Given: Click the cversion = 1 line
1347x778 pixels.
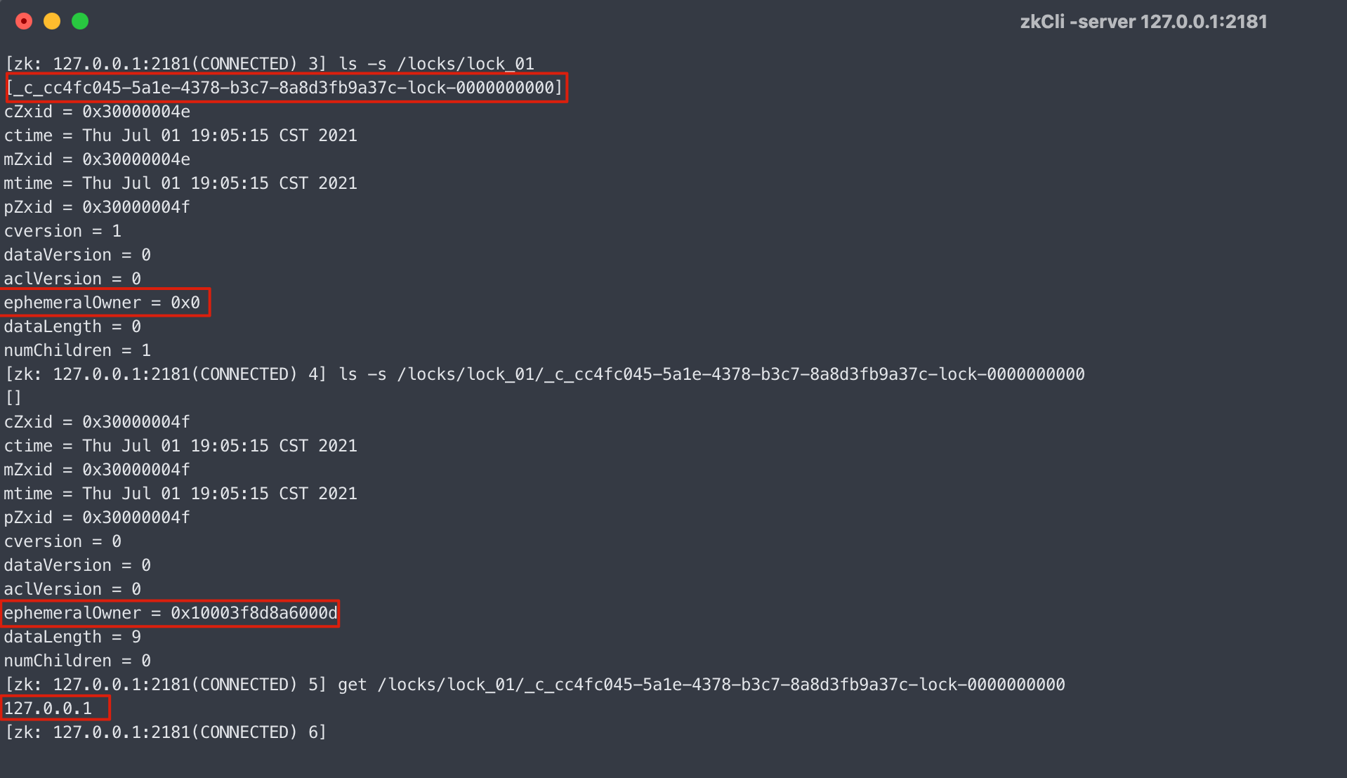Looking at the screenshot, I should point(63,231).
